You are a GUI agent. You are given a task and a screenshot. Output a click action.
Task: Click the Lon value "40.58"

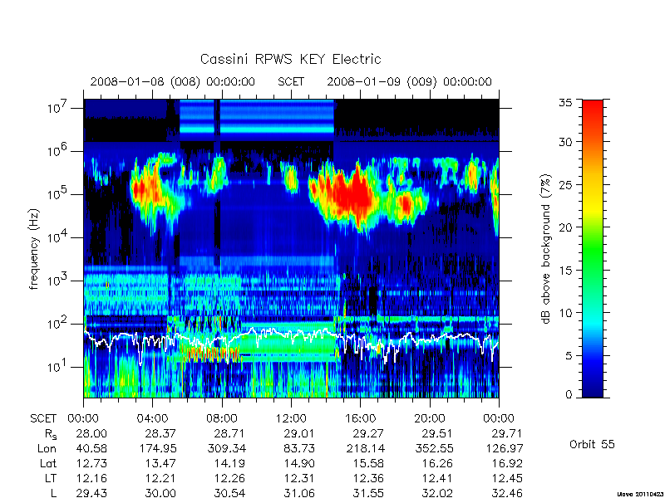(91, 448)
